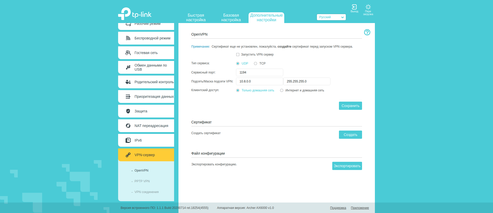Open wireless mode via its signal icon
493x213 pixels.
(x=128, y=38)
